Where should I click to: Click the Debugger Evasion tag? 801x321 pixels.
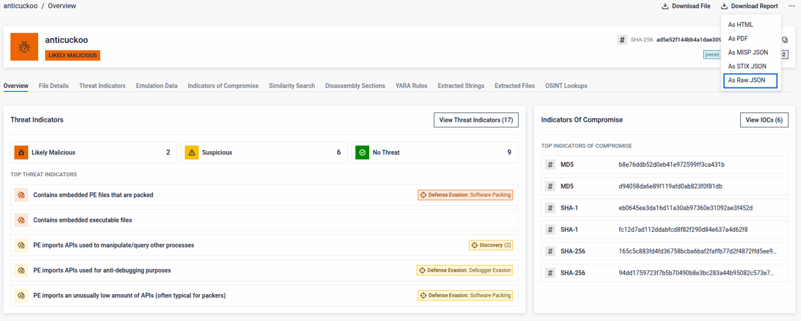click(464, 270)
